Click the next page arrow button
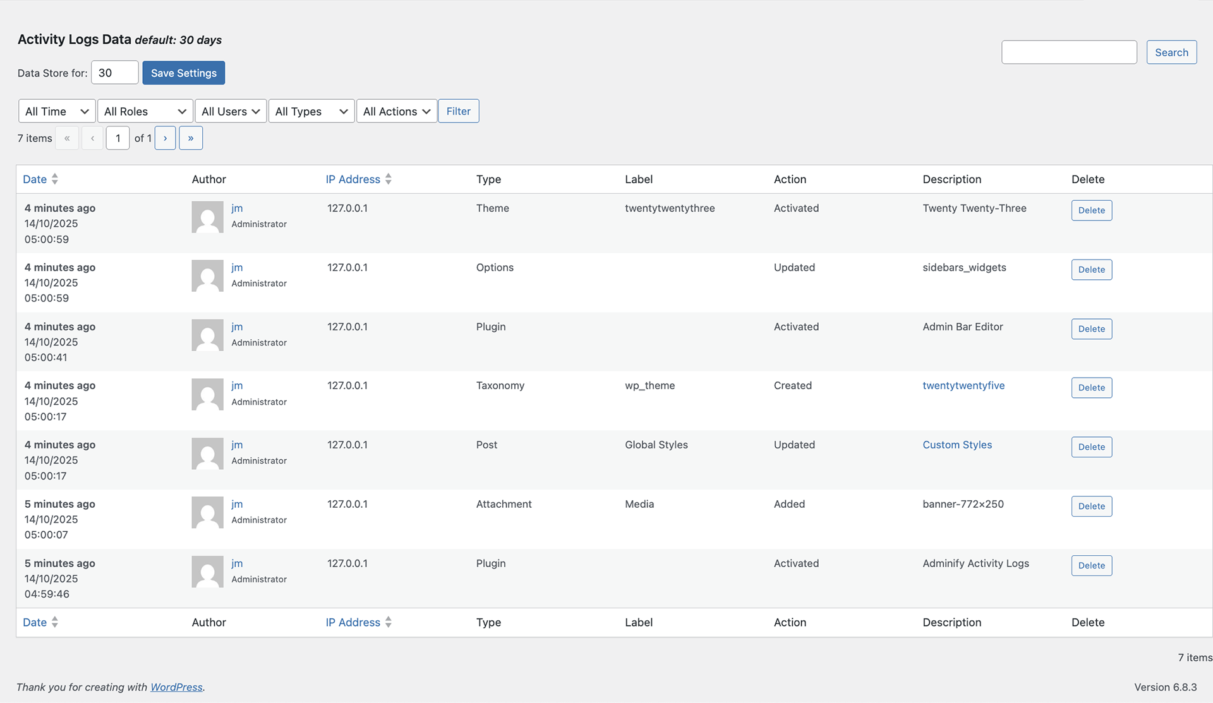Screen dimensions: 1213x703 (x=165, y=138)
